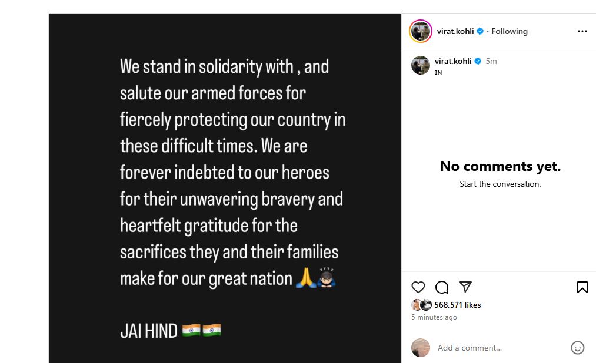Click the 5m time label in caption

[x=491, y=61]
